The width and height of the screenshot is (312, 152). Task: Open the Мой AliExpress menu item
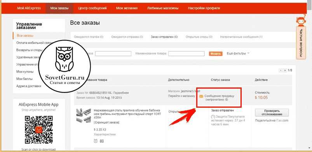point(29,8)
